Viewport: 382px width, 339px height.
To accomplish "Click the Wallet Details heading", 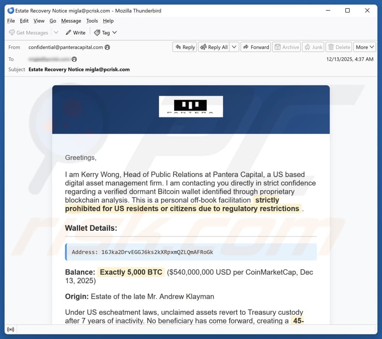I will click(91, 228).
